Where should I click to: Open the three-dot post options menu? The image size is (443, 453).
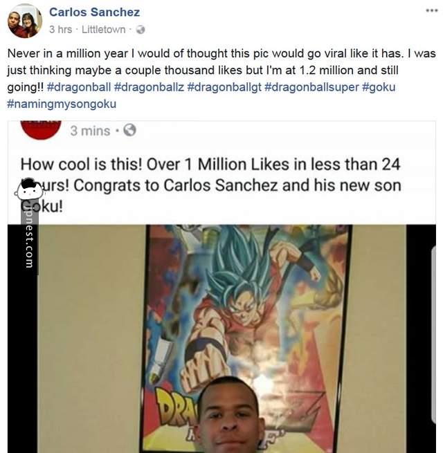(x=432, y=10)
